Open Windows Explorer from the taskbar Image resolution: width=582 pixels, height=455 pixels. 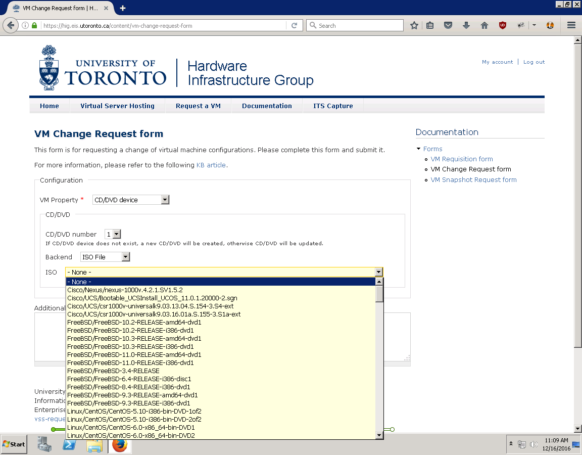(x=94, y=444)
